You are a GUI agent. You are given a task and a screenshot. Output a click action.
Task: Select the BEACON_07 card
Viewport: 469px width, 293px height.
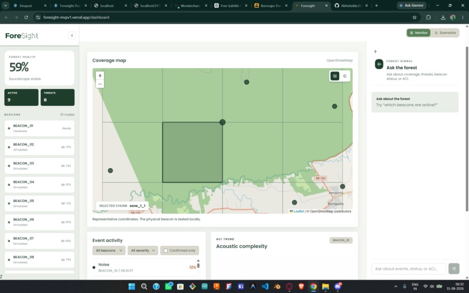tap(40, 241)
